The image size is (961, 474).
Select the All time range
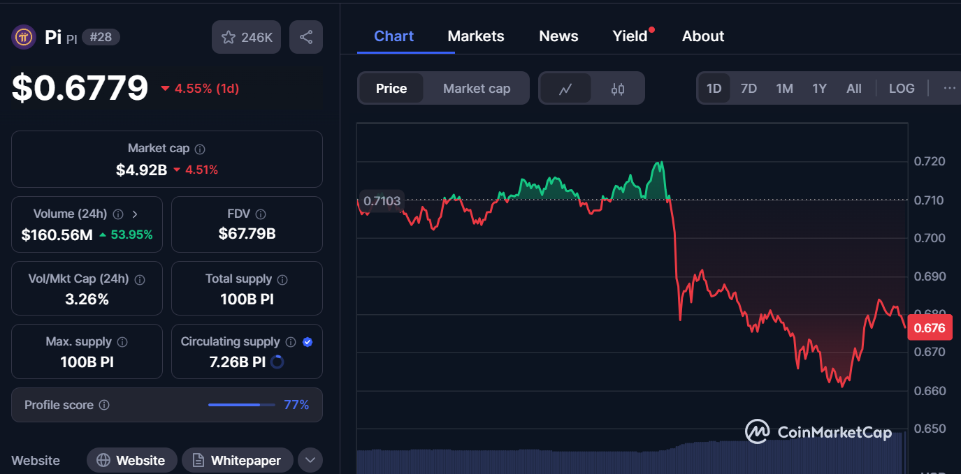point(854,89)
